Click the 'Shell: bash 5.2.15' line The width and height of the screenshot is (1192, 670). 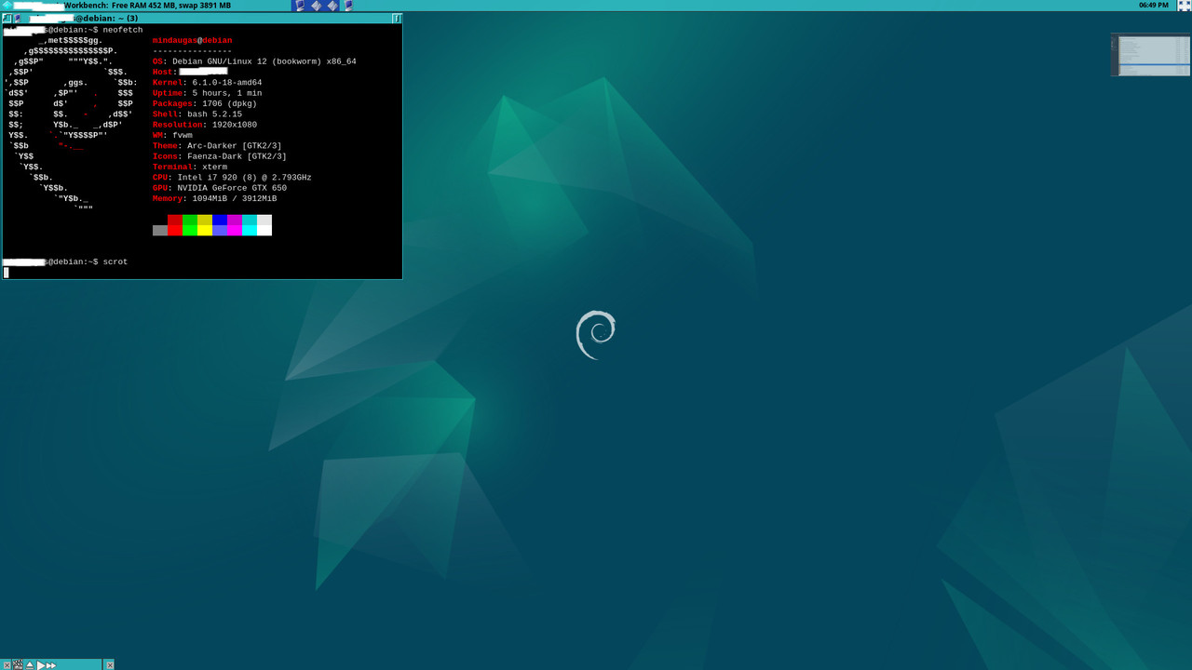click(x=197, y=114)
